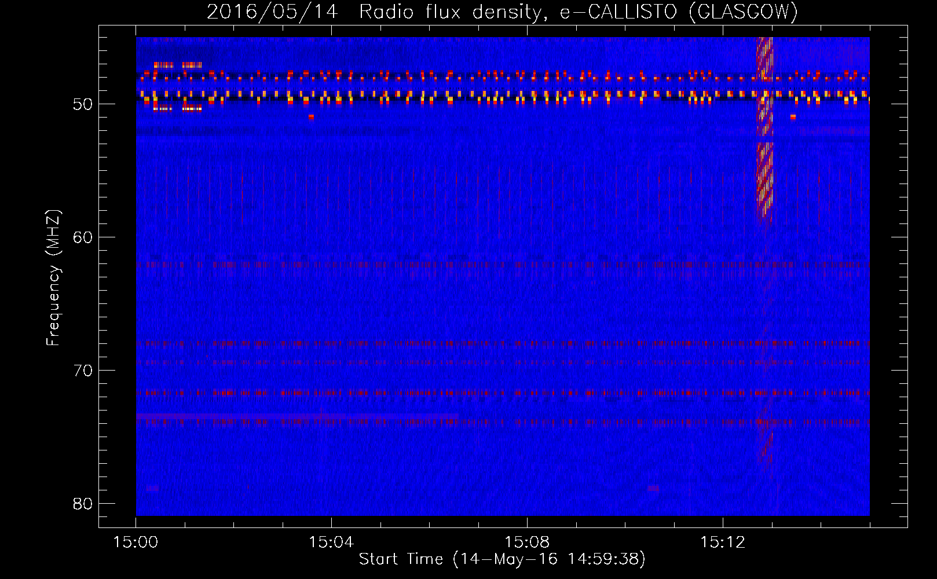Click the 15:04 time axis tick label
Screen dimensions: 937x579
click(x=331, y=543)
